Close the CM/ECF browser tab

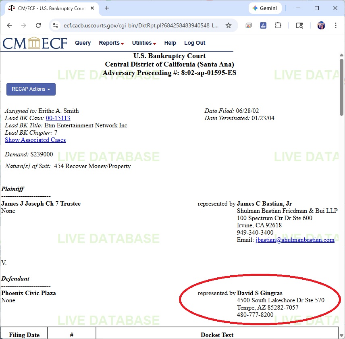click(x=93, y=8)
